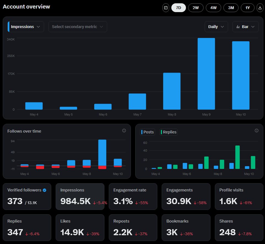Click the May 10 impressions bar
The height and width of the screenshot is (244, 265).
241,75
